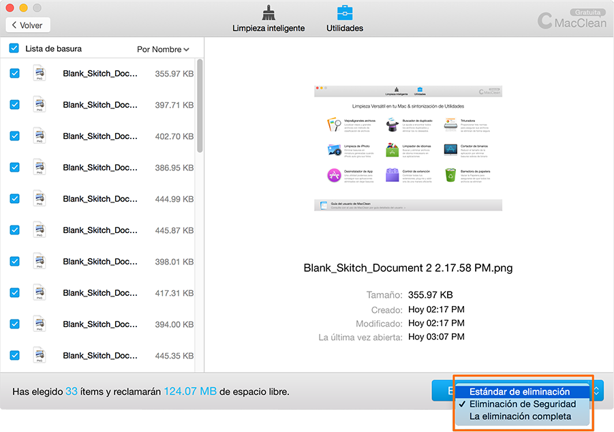The height and width of the screenshot is (432, 614).
Task: Click PNG file icon for 398.01 KB item
Action: coord(40,262)
